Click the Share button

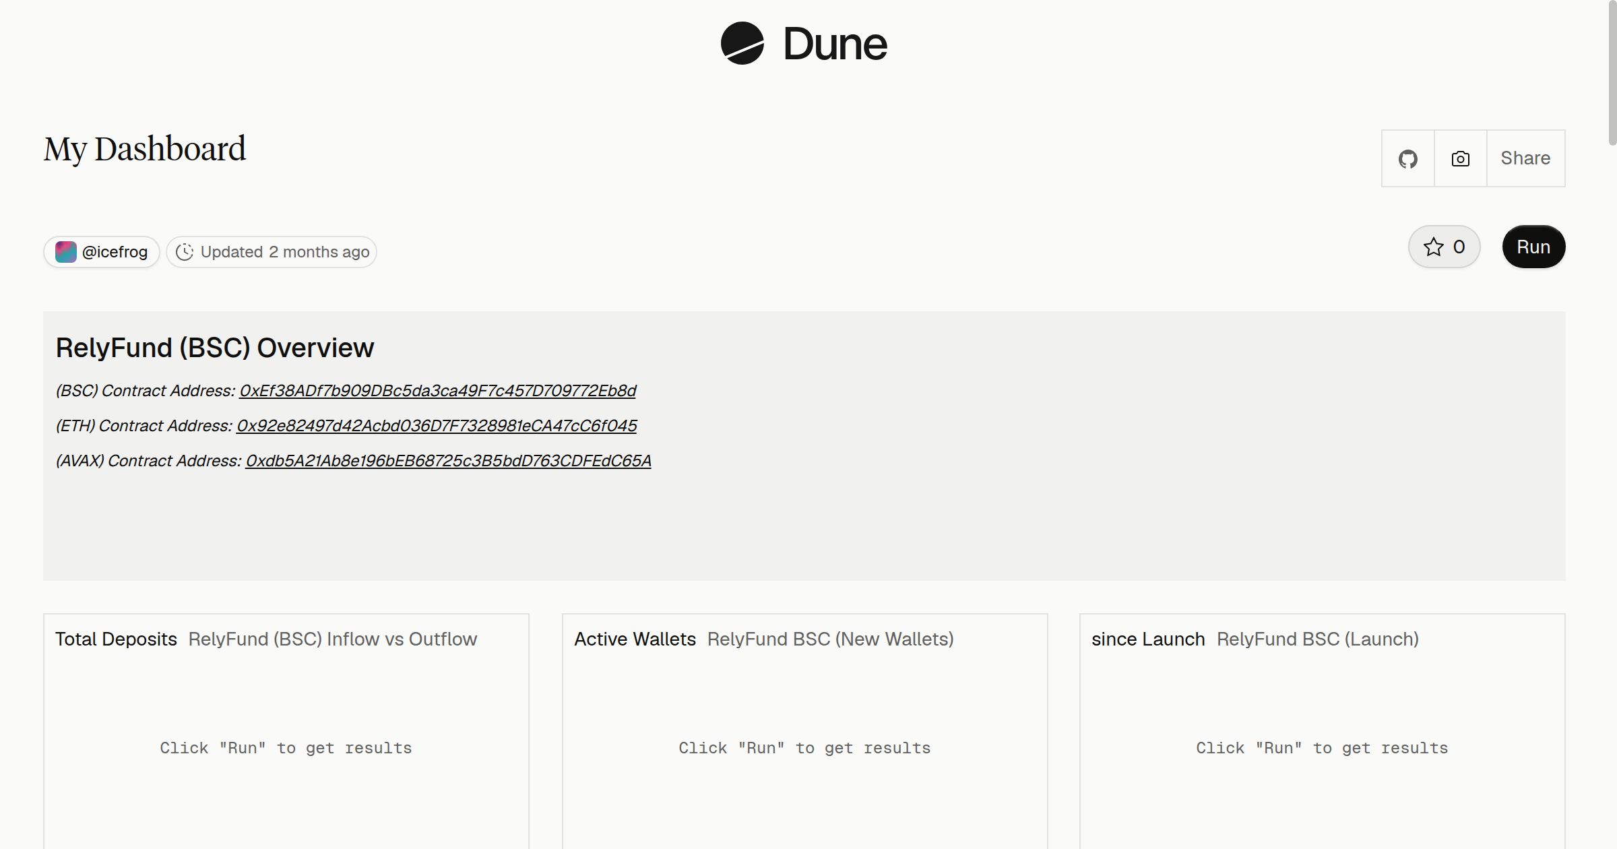point(1525,158)
